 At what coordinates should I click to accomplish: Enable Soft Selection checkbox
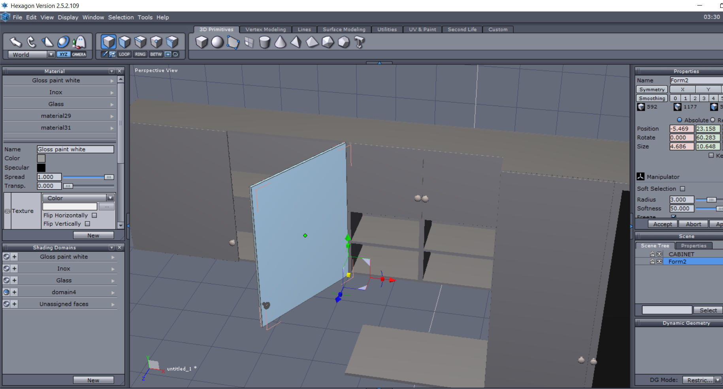point(683,189)
